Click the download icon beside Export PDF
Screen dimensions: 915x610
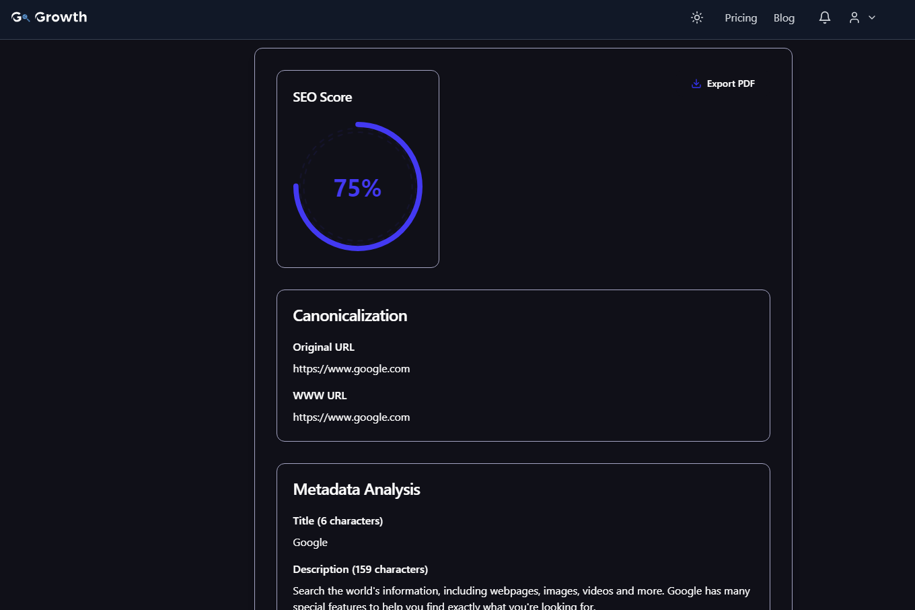click(x=696, y=83)
